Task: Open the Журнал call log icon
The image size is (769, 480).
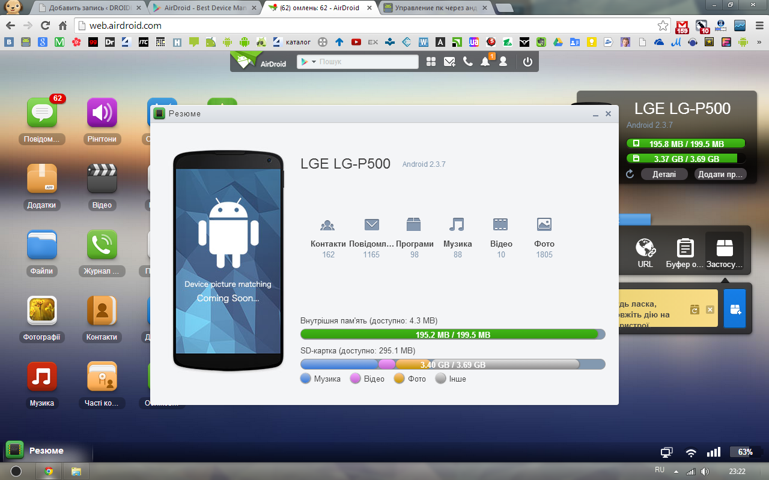Action: coord(102,245)
